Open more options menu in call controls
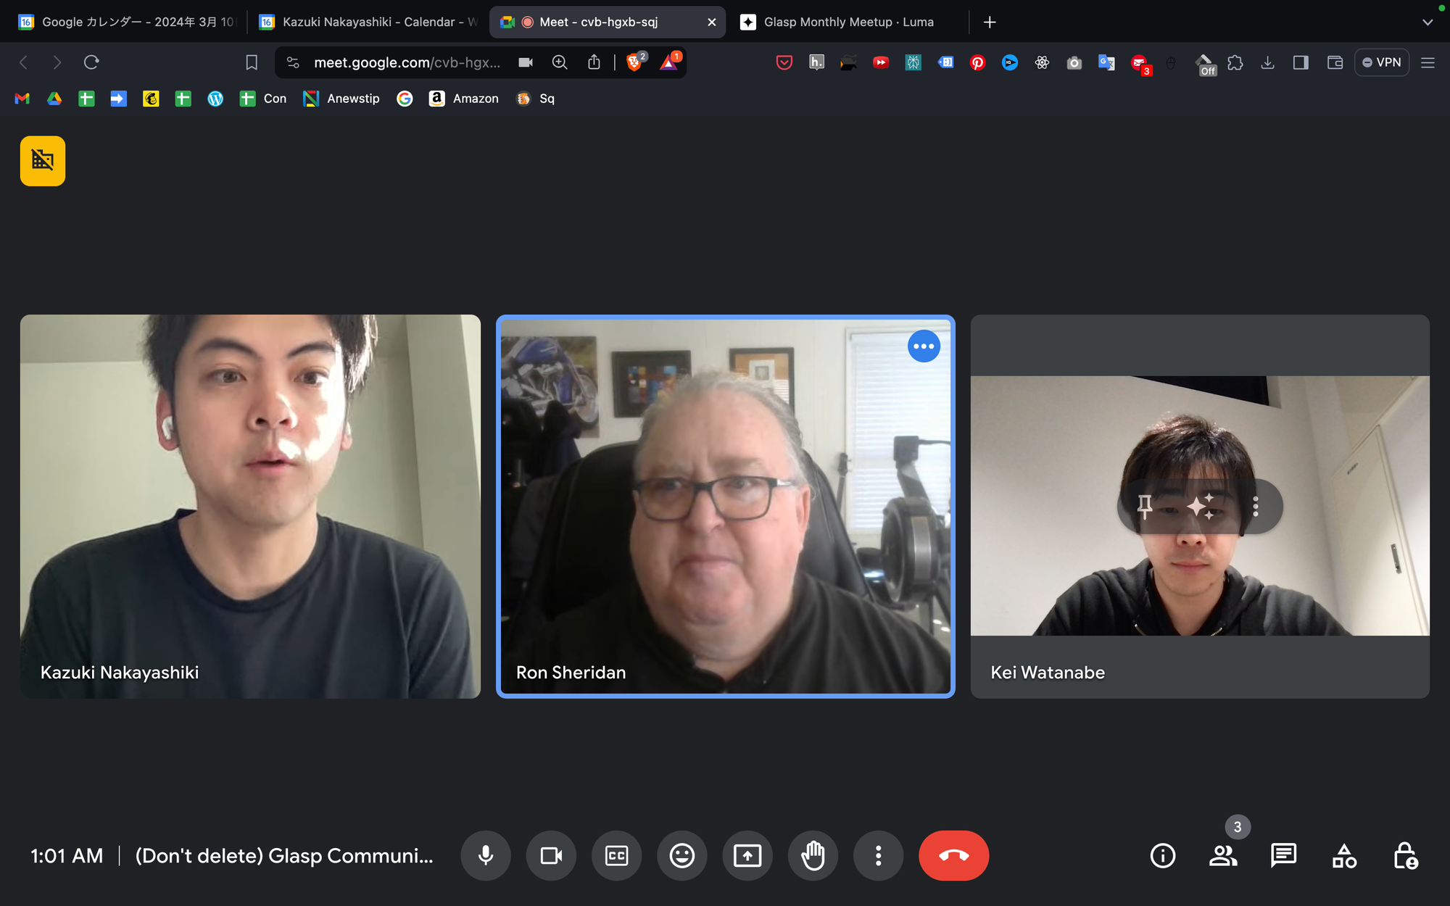Screen dimensions: 1450x906 click(878, 855)
